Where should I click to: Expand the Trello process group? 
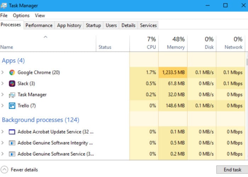3,106
